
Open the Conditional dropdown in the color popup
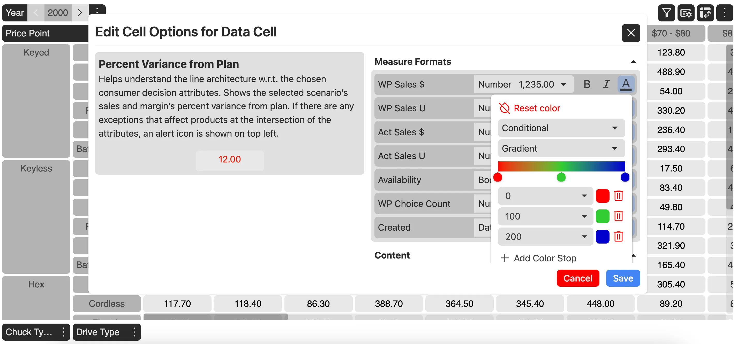(x=561, y=128)
